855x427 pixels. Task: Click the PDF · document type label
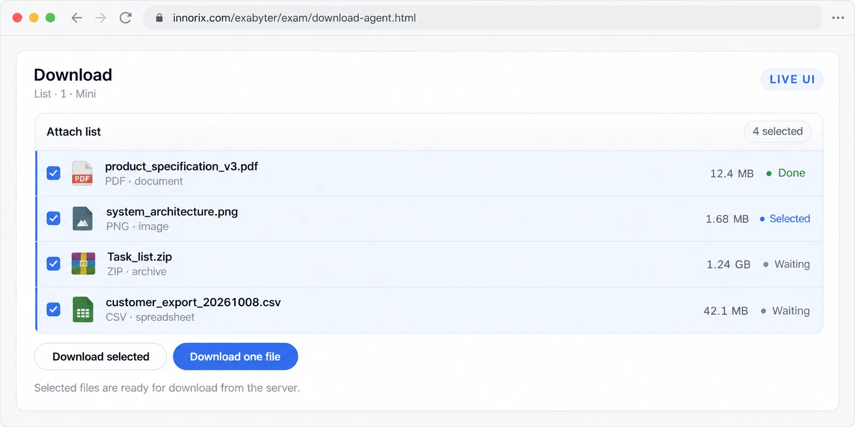tap(144, 181)
